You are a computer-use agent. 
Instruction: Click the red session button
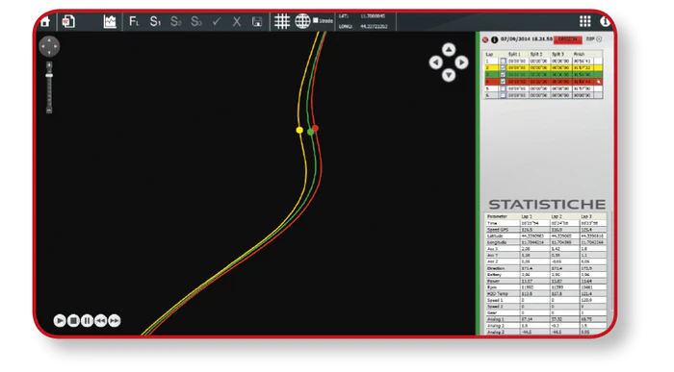coord(568,39)
